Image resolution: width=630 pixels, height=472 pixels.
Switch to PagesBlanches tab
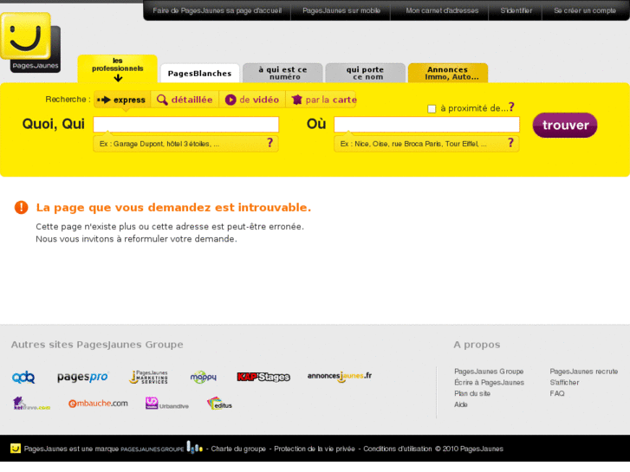coord(199,73)
